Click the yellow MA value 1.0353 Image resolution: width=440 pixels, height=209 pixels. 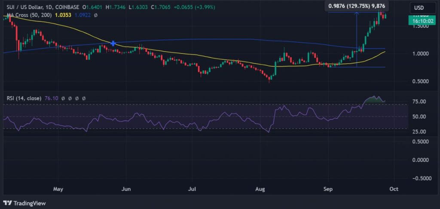[63, 15]
